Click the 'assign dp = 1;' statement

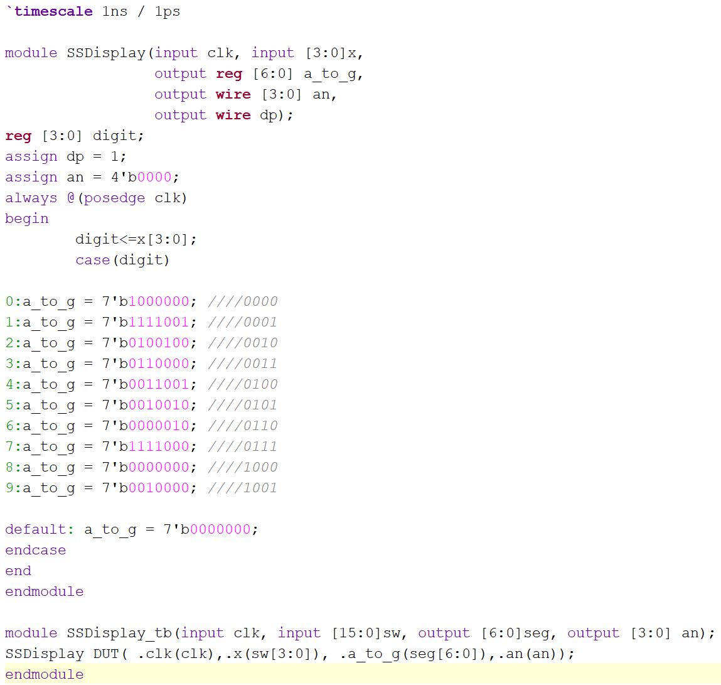(x=65, y=156)
